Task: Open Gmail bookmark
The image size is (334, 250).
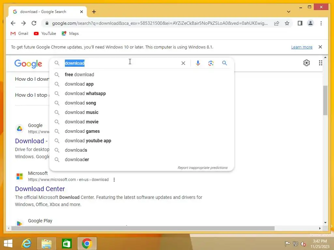Action: [19, 34]
